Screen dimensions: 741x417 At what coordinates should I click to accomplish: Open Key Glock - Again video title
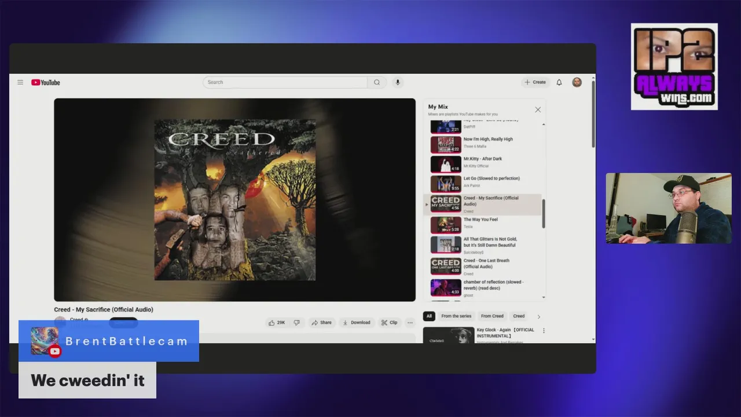coord(505,332)
